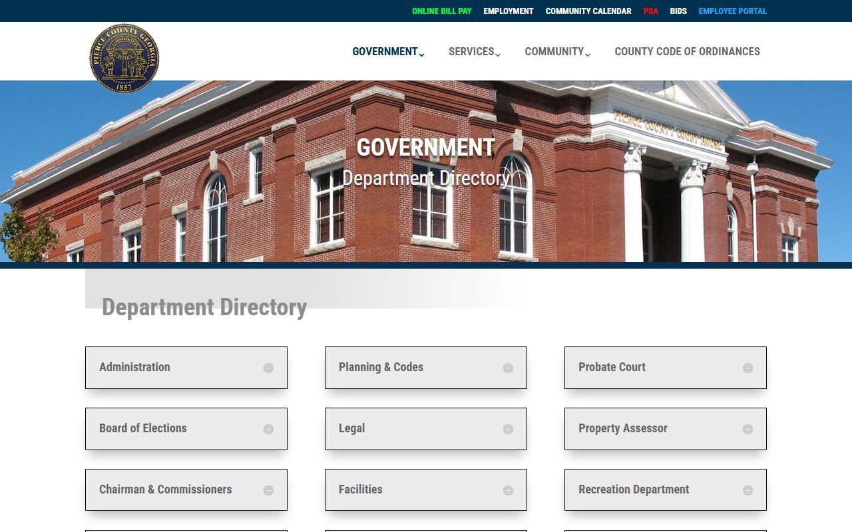This screenshot has width=852, height=532.
Task: Expand the Administration plus icon
Action: tap(268, 368)
